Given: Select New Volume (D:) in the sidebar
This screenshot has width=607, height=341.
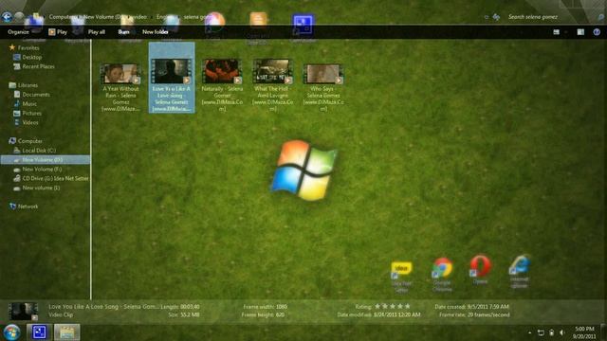Looking at the screenshot, I should (46, 160).
